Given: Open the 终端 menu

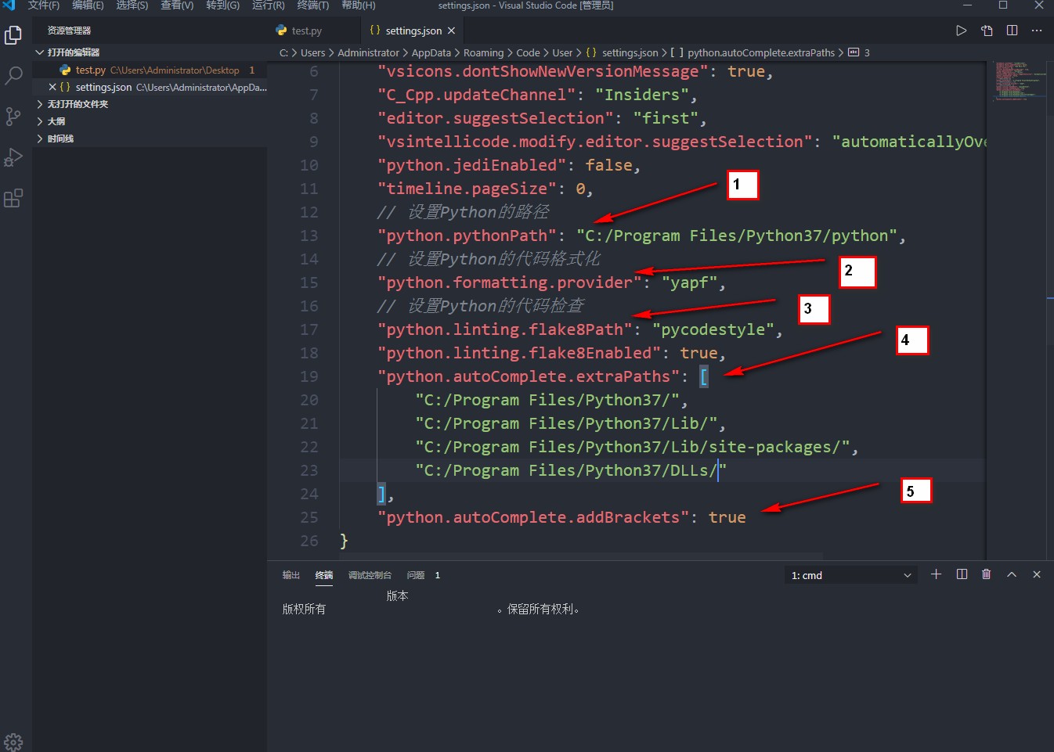Looking at the screenshot, I should click(x=312, y=6).
